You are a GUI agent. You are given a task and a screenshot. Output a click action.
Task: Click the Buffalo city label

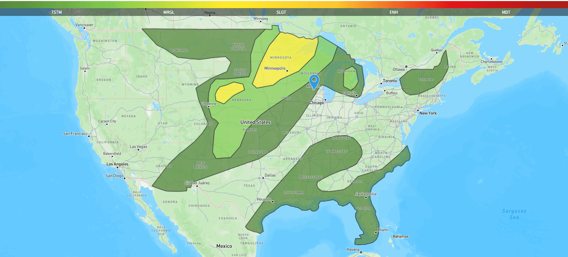tap(392, 93)
